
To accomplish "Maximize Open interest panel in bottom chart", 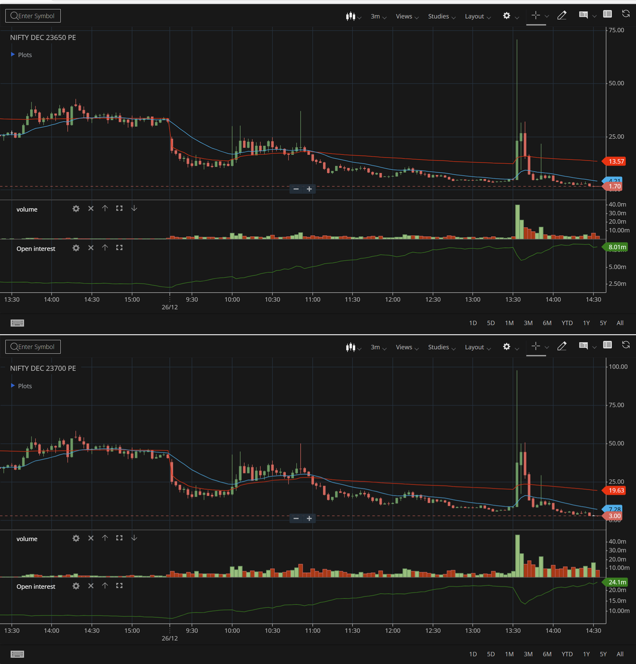I will tap(119, 585).
